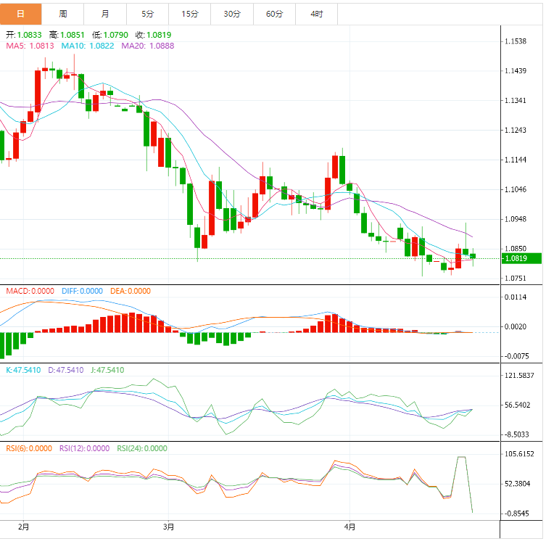This screenshot has width=546, height=544.
Task: Switch to the monthly 月 tab
Action: (105, 14)
